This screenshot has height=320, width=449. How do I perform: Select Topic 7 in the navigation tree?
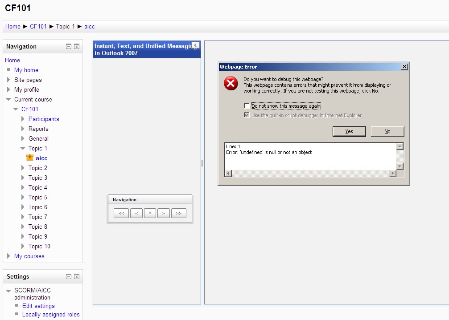(x=38, y=217)
